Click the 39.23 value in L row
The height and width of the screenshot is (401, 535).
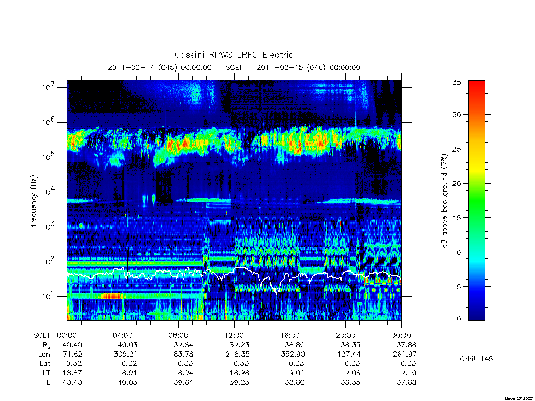click(x=239, y=383)
